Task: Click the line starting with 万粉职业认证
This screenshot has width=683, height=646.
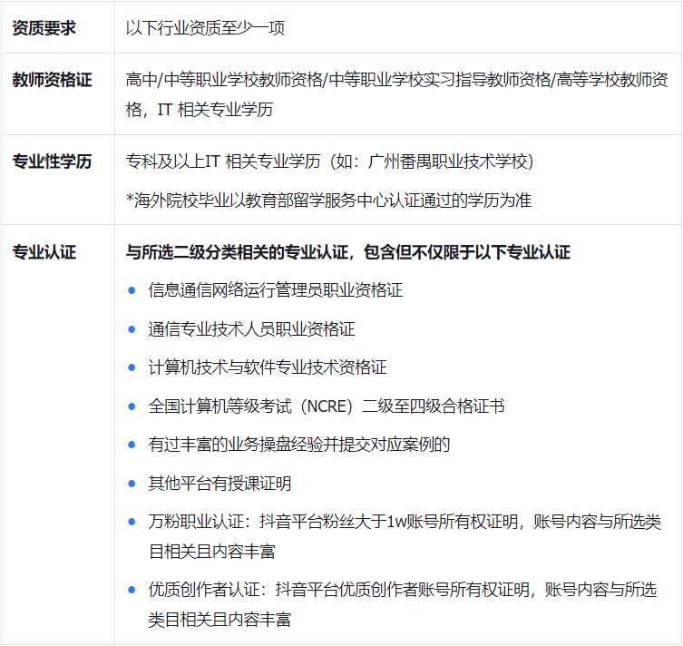Action: (405, 522)
